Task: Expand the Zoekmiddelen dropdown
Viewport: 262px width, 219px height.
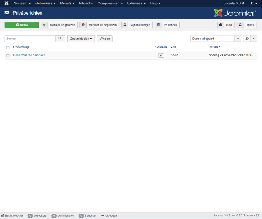Action: pyautogui.click(x=81, y=39)
